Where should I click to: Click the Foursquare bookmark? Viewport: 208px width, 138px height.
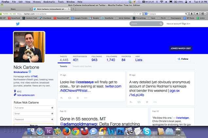click(175, 18)
